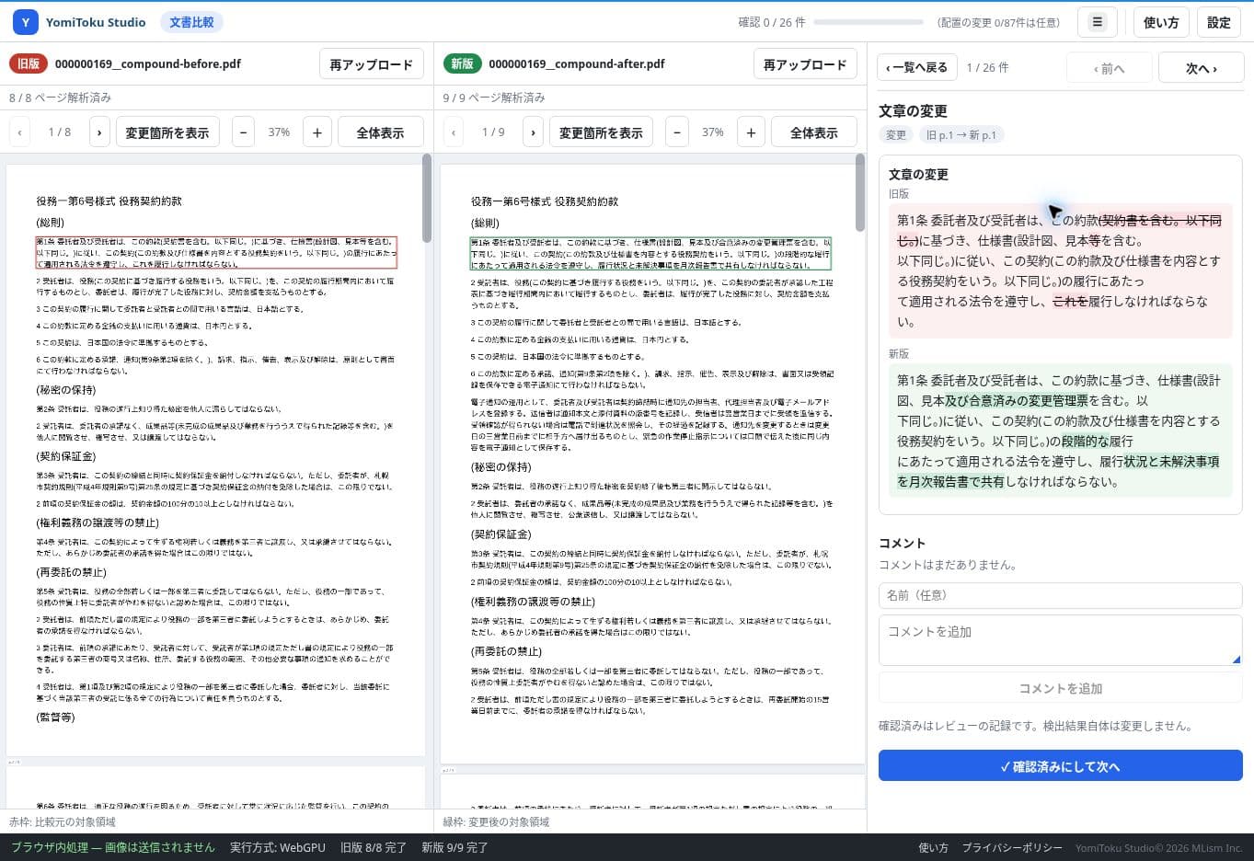
Task: Click the 確認 0 / 26 件 counter
Action: pyautogui.click(x=772, y=22)
